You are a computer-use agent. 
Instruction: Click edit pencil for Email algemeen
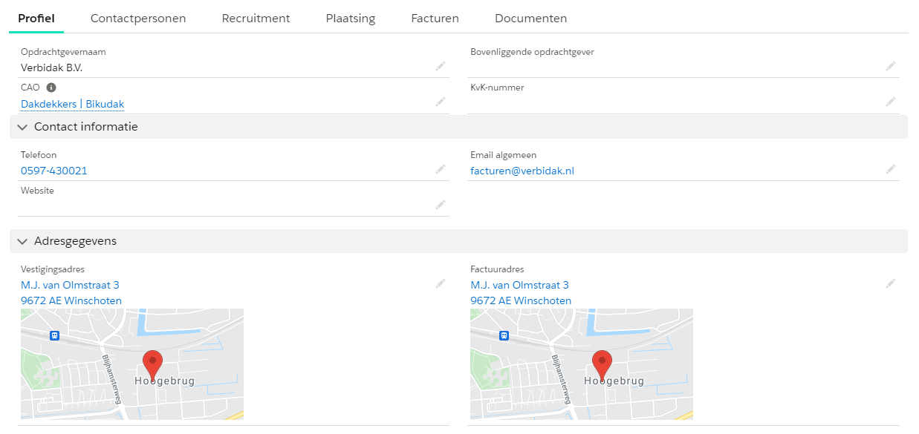(x=890, y=169)
